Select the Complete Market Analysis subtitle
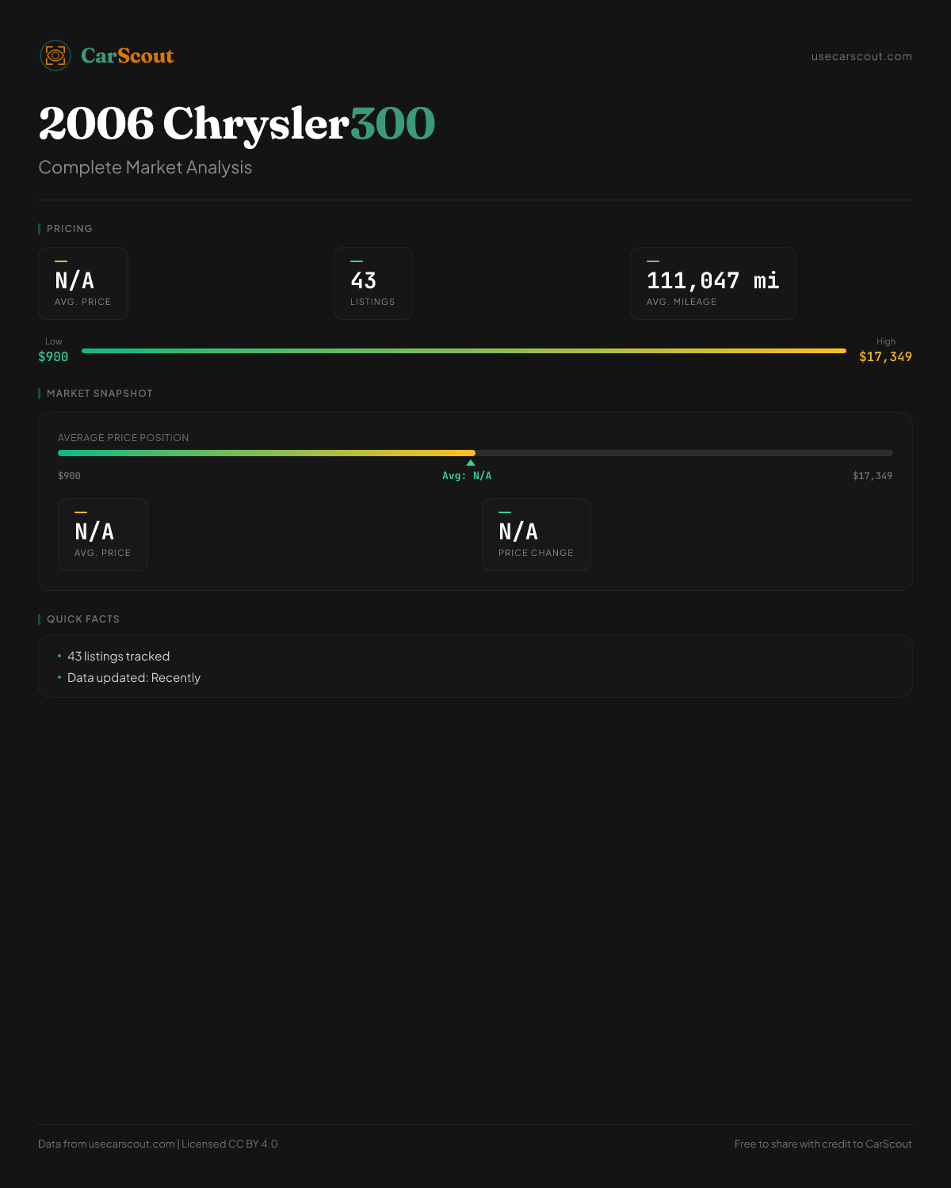This screenshot has width=951, height=1188. click(145, 167)
